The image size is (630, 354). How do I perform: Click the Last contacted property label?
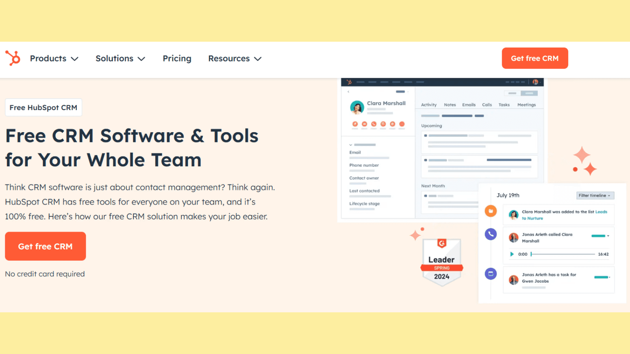tap(364, 191)
